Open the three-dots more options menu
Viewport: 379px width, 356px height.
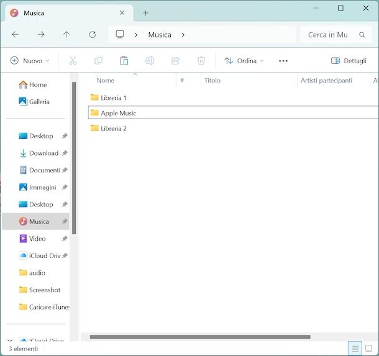[283, 61]
